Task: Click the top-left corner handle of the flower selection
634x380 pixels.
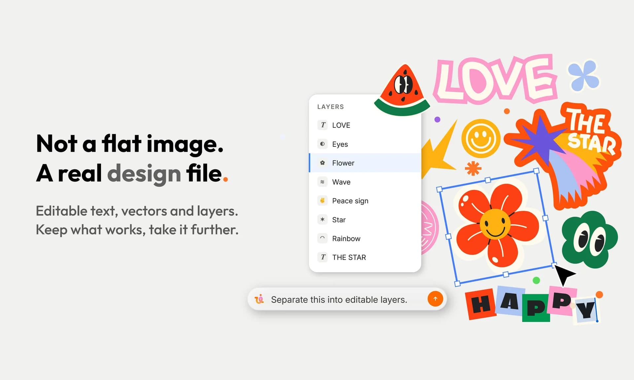Action: pyautogui.click(x=439, y=189)
